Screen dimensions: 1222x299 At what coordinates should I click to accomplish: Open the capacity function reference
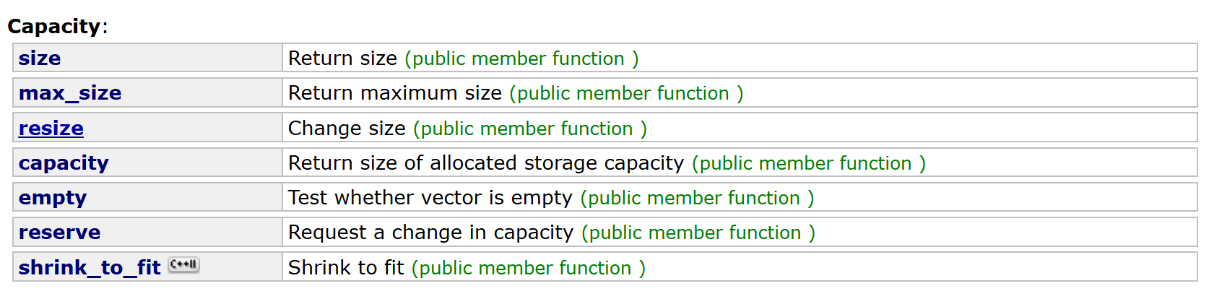point(64,163)
